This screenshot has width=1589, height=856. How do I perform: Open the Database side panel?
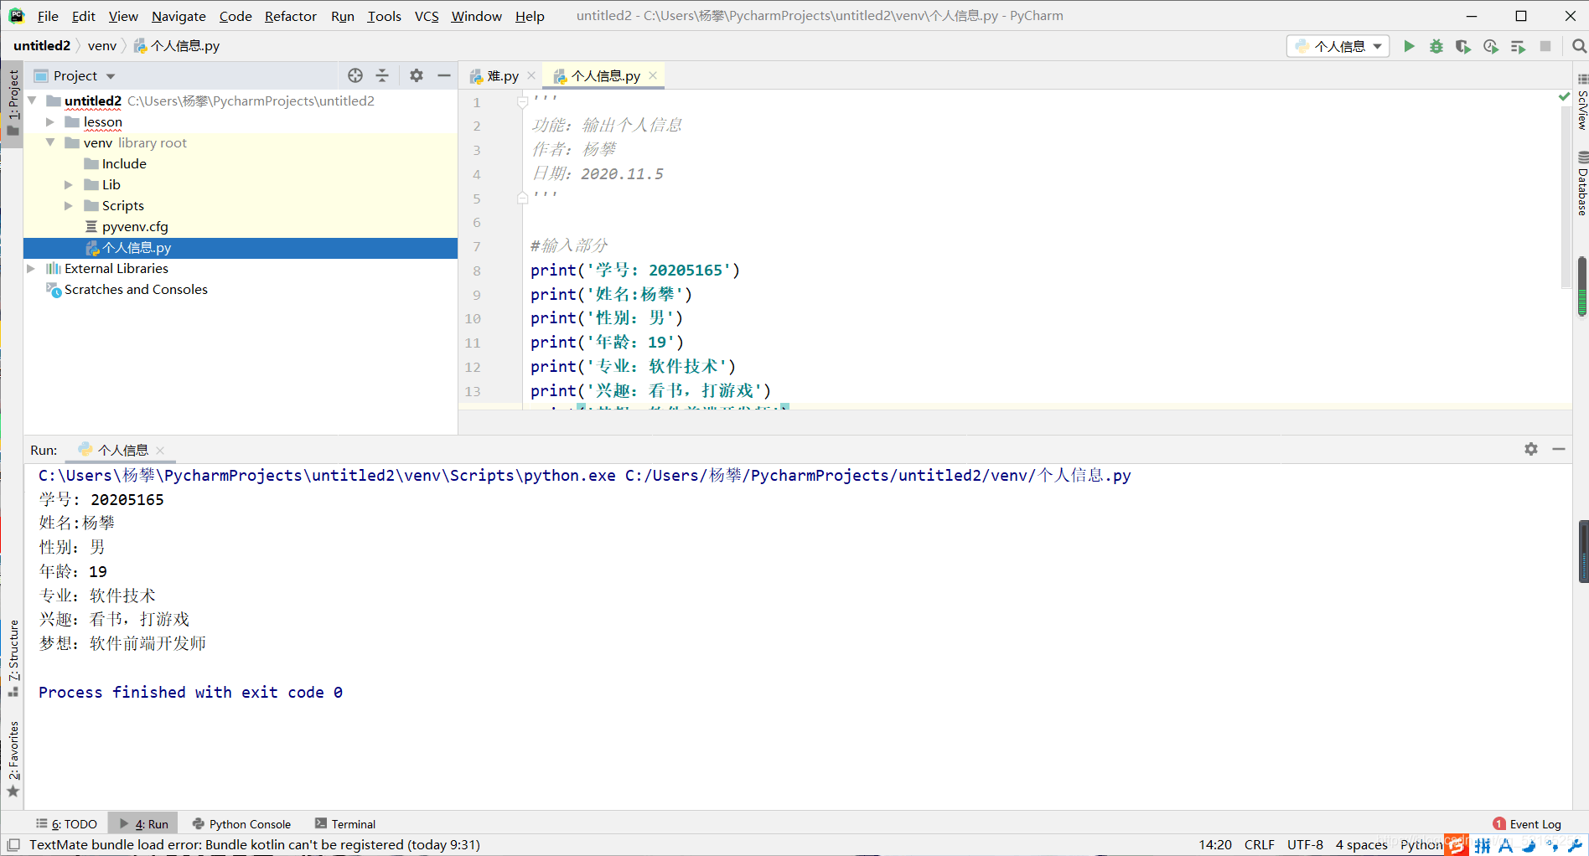(x=1581, y=184)
